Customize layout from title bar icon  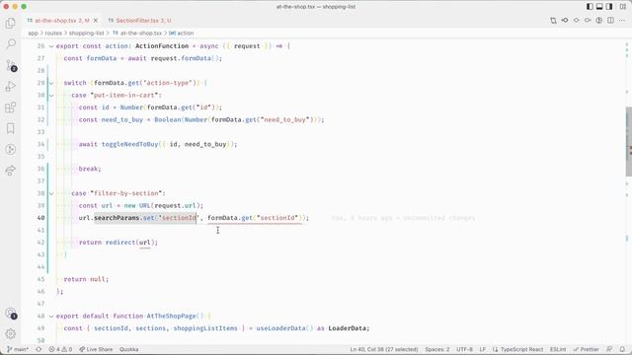(x=623, y=7)
